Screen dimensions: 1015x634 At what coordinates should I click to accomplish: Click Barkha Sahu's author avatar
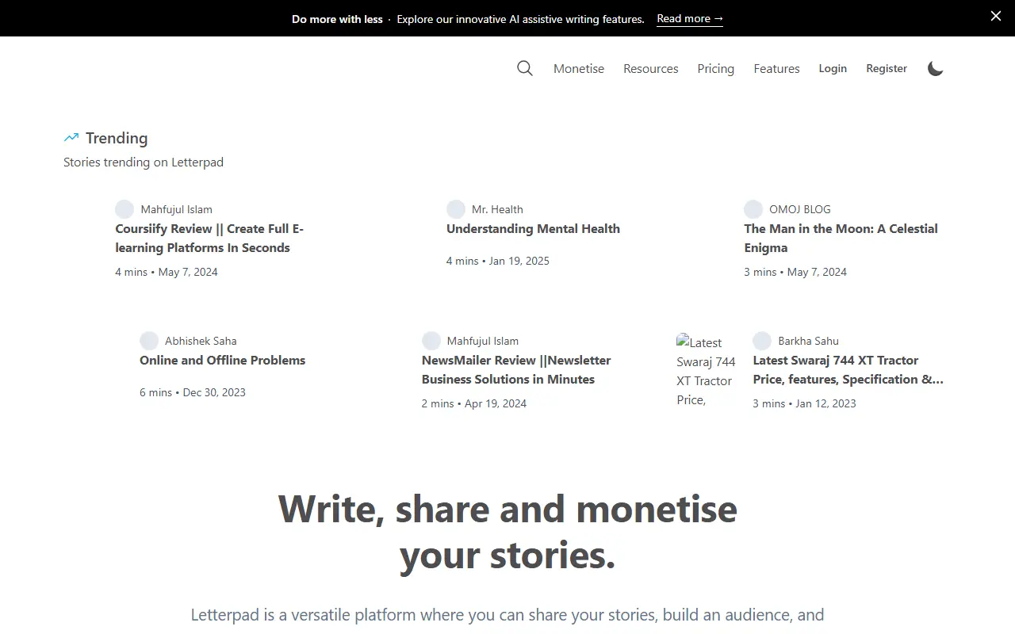pyautogui.click(x=762, y=341)
